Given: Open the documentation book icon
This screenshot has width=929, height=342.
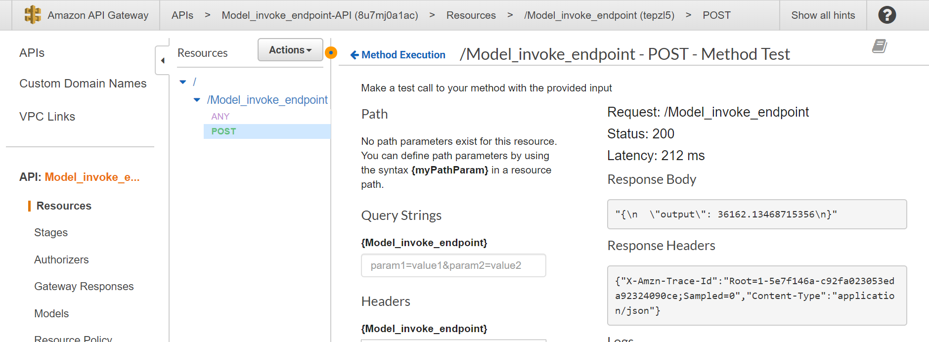Looking at the screenshot, I should [x=880, y=46].
